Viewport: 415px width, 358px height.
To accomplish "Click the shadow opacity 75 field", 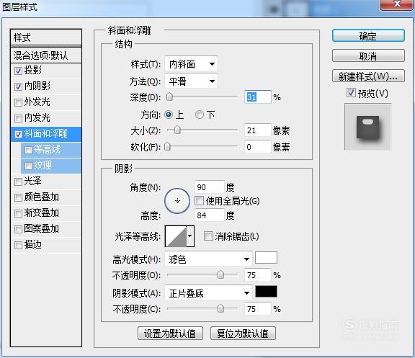I will pos(257,309).
